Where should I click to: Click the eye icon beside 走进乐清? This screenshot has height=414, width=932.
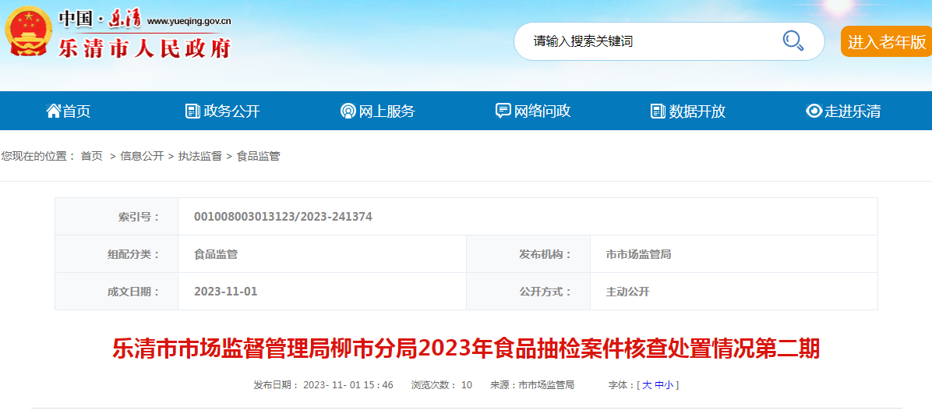click(x=814, y=111)
